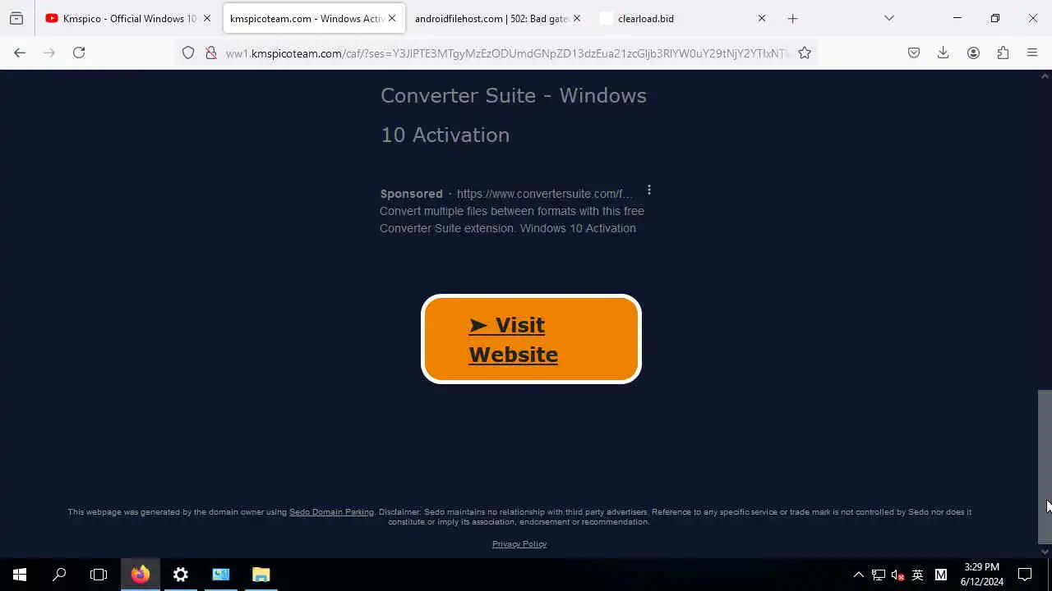1052x591 pixels.
Task: Go back to previous page
Action: coord(20,53)
